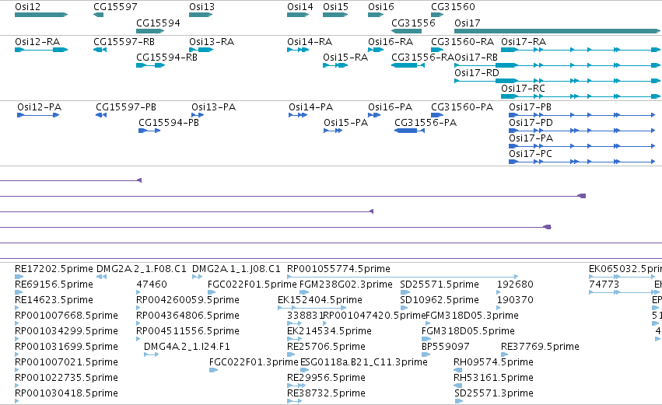
Task: Click the FGC022F01.5prime EST label
Action: tap(252, 285)
